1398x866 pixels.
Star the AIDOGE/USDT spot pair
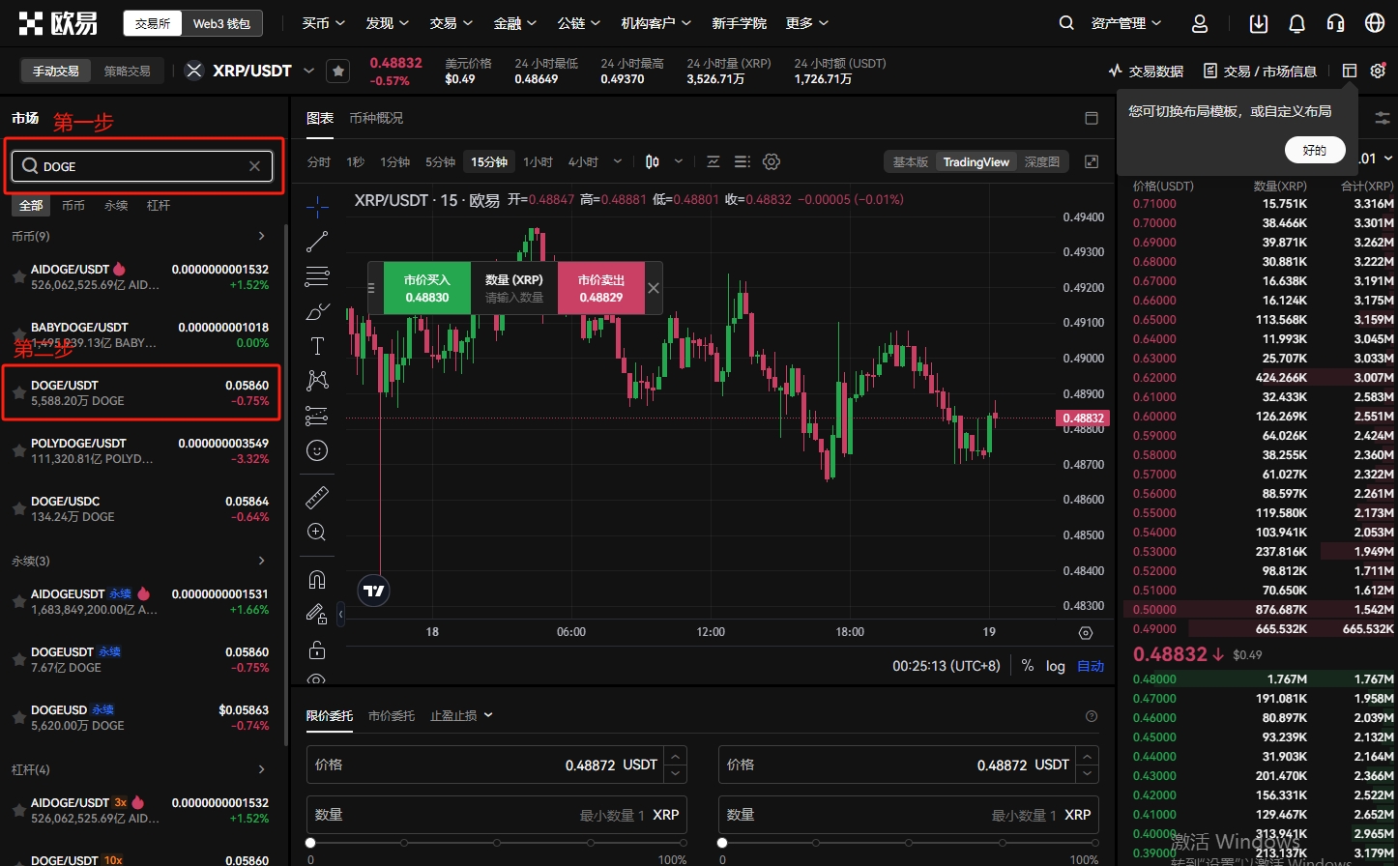point(18,277)
